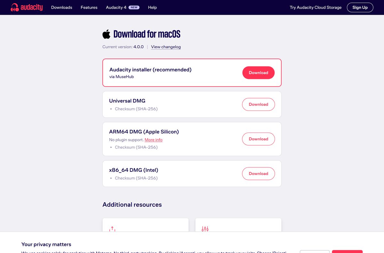Open the More info link about plugin support
Viewport: 384px width, 253px height.
pos(154,140)
